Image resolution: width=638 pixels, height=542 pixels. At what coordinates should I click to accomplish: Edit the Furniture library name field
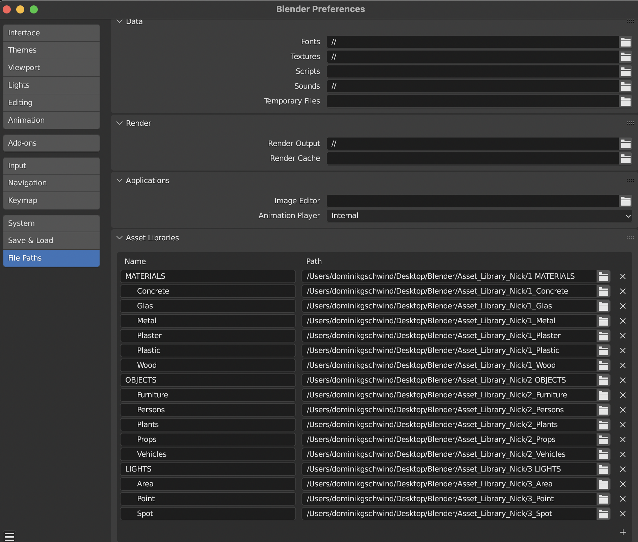click(x=208, y=395)
